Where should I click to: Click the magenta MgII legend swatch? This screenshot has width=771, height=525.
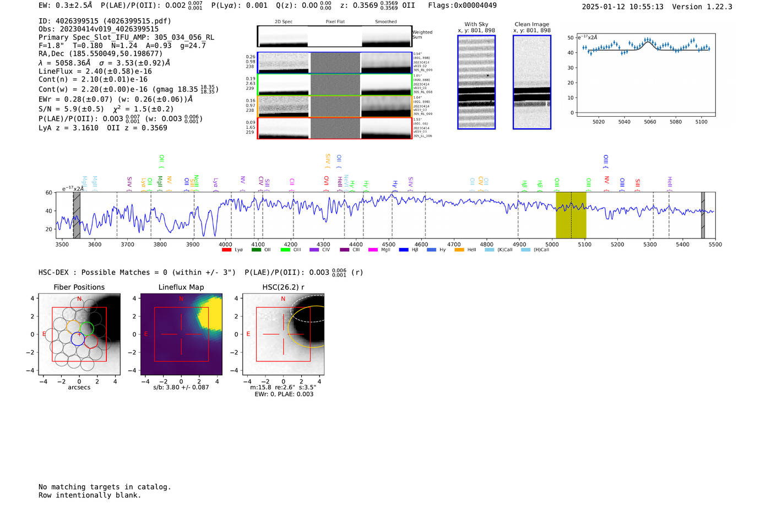point(373,250)
